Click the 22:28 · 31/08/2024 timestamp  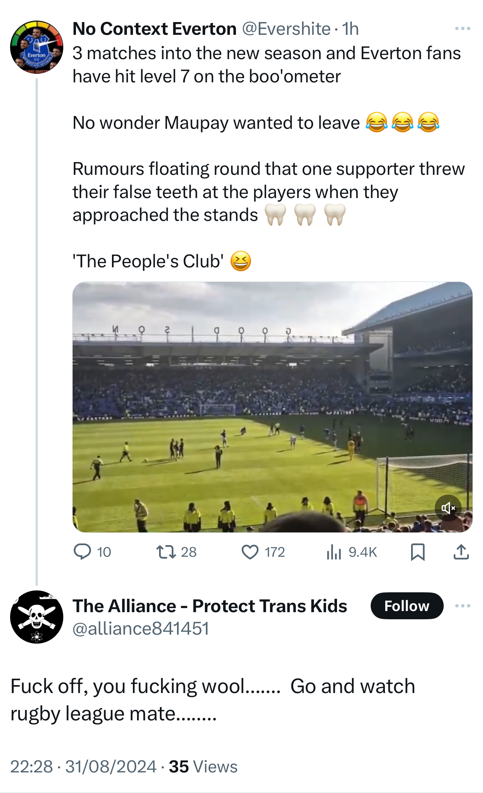click(x=83, y=766)
